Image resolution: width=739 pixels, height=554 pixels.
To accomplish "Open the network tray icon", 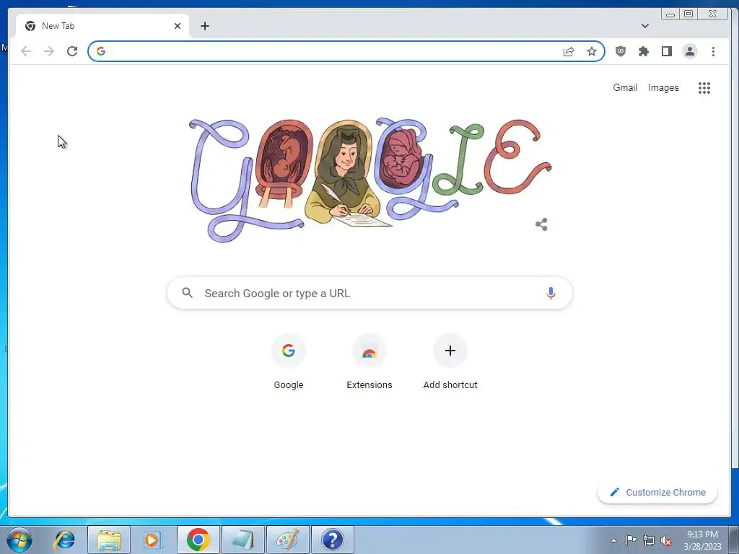I will (649, 540).
